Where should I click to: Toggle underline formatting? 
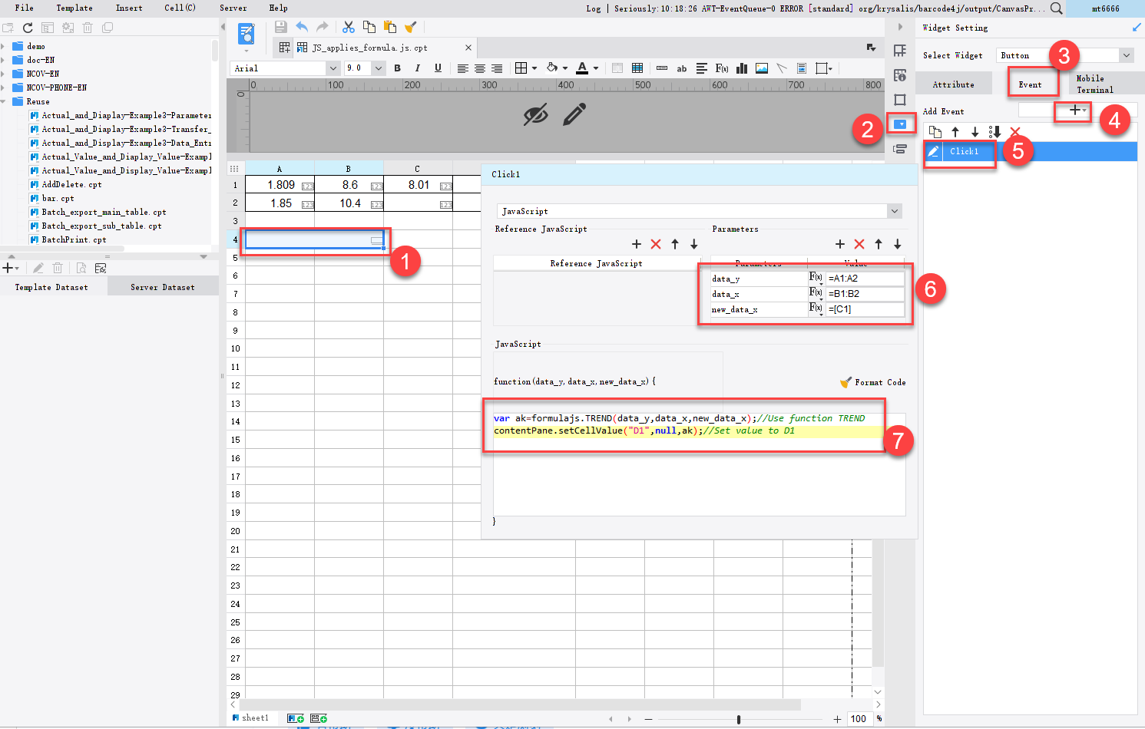point(438,68)
